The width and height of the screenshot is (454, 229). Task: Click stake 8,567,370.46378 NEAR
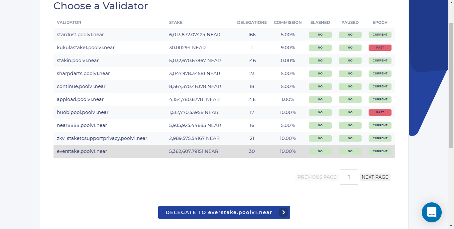[x=195, y=86]
